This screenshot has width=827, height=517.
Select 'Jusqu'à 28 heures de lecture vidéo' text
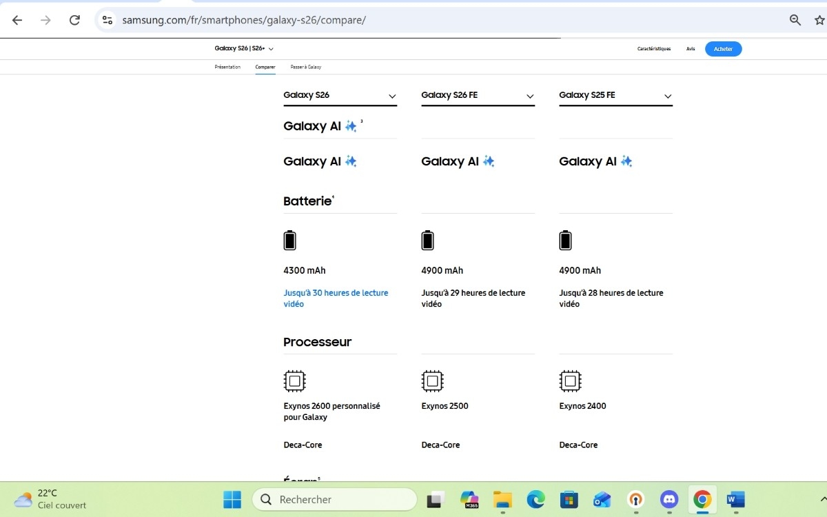611,298
